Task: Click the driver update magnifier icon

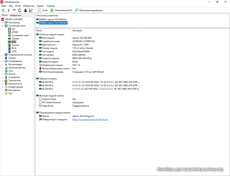Action: 76,10
